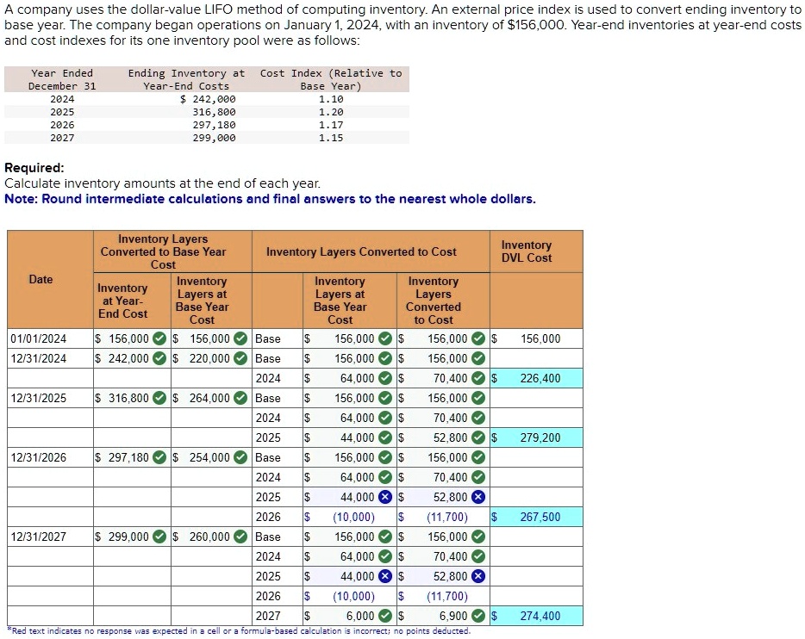Viewport: 805px width, 639px height.
Task: Click the Required: heading
Action: [x=34, y=168]
